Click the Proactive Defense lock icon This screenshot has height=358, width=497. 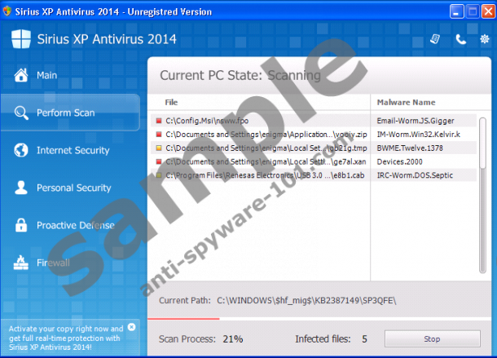pyautogui.click(x=20, y=225)
